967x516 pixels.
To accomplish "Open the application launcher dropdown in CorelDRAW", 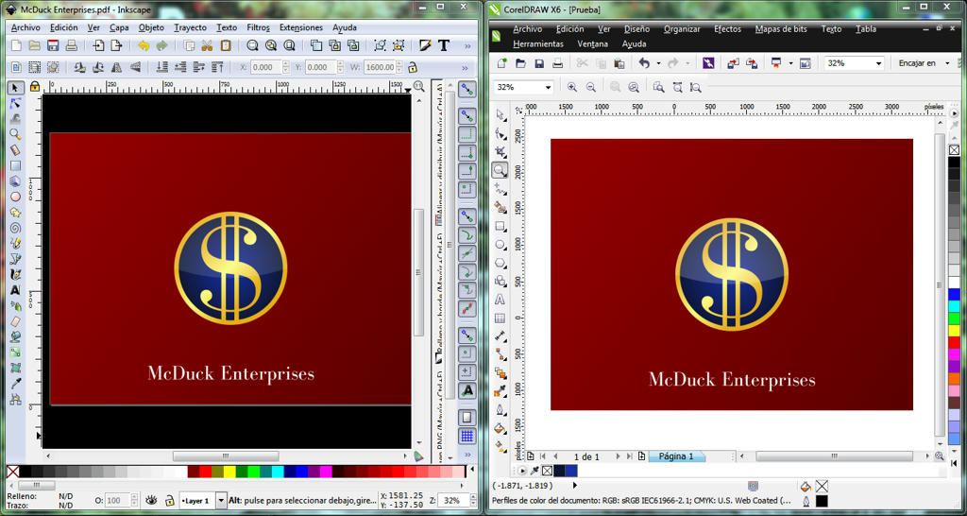I will pyautogui.click(x=790, y=63).
